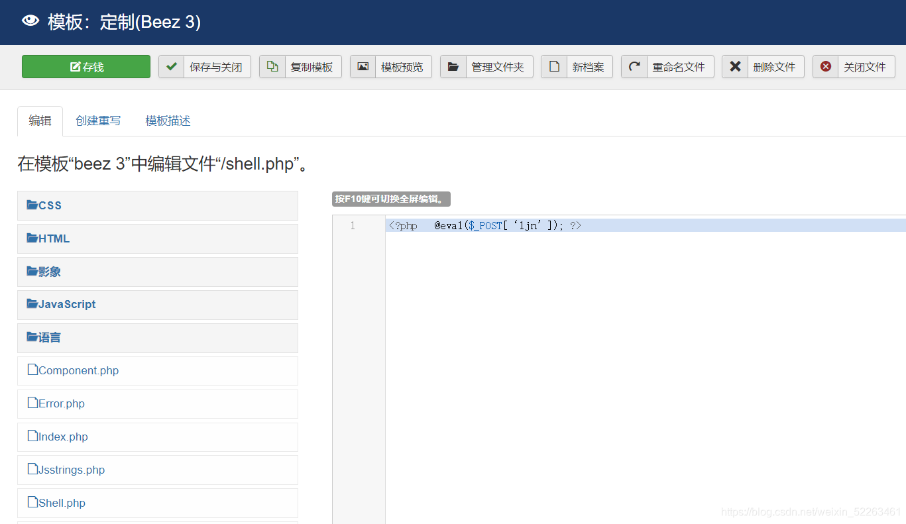Open the Shell.php file
This screenshot has height=524, width=906.
(158, 503)
